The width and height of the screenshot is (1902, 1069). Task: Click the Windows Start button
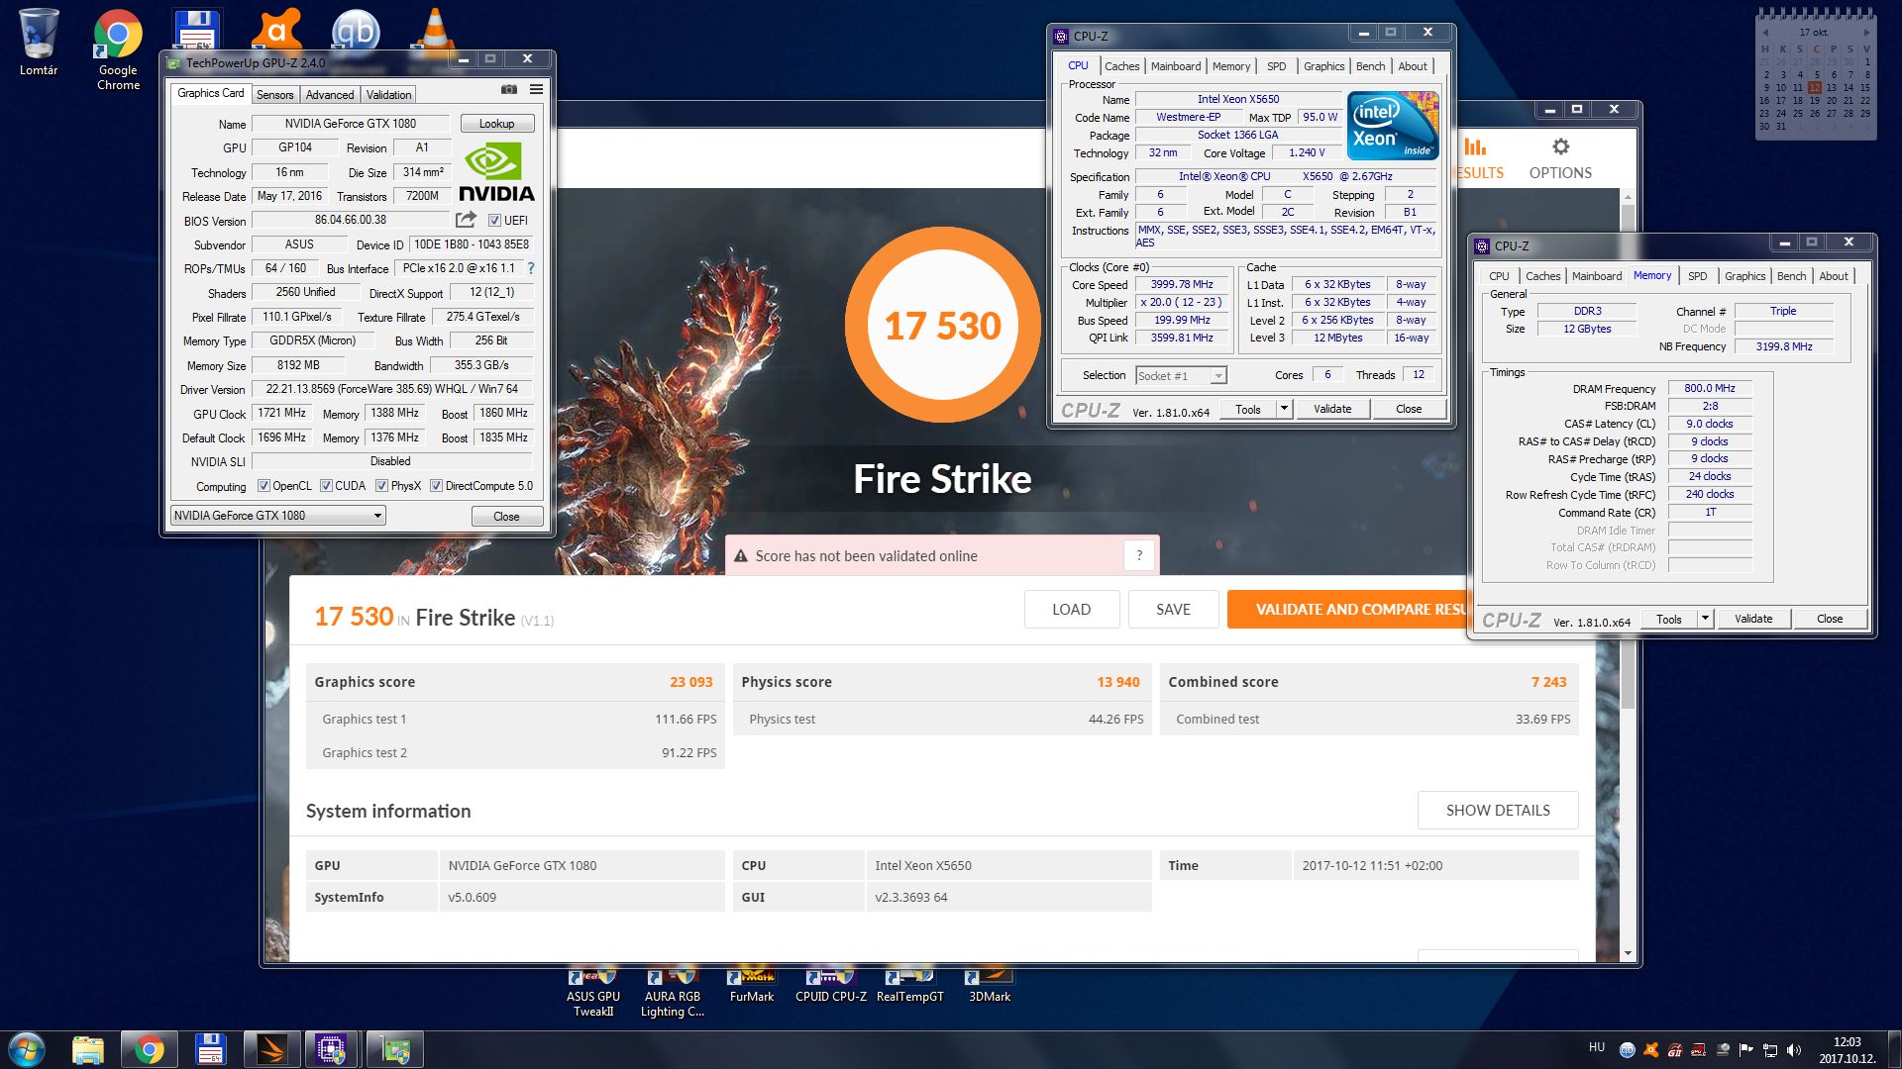pos(27,1048)
